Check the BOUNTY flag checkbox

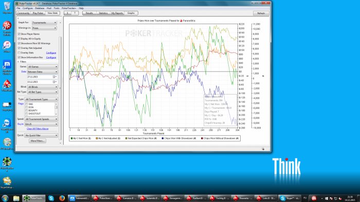[x=27, y=111]
